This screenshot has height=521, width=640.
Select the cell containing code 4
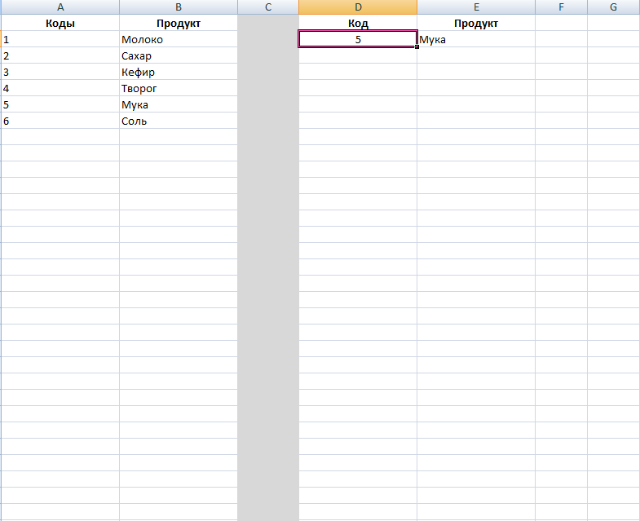click(60, 88)
